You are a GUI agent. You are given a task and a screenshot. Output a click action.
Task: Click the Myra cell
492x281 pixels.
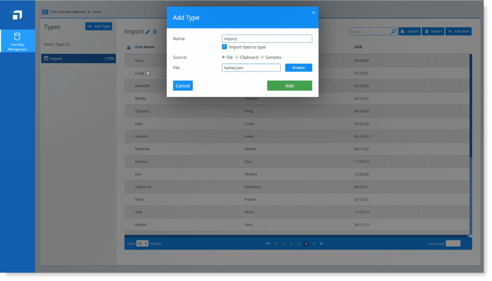click(x=139, y=199)
